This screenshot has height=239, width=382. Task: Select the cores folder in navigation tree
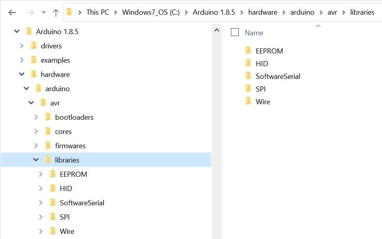click(x=63, y=132)
